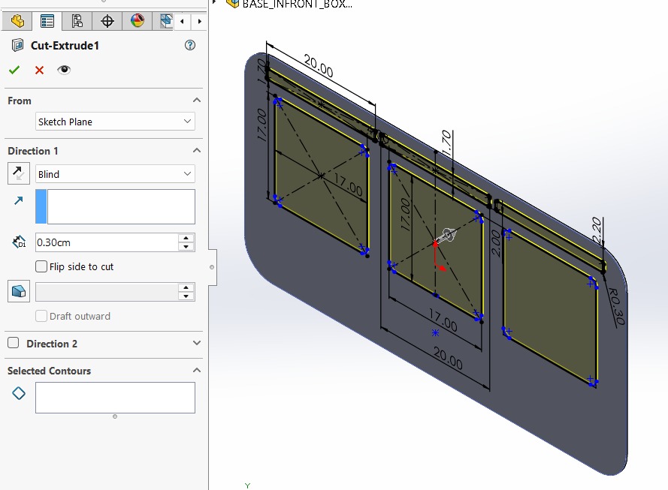Click the left tab scroll arrow
Viewport: 668px width, 490px height.
[x=182, y=21]
